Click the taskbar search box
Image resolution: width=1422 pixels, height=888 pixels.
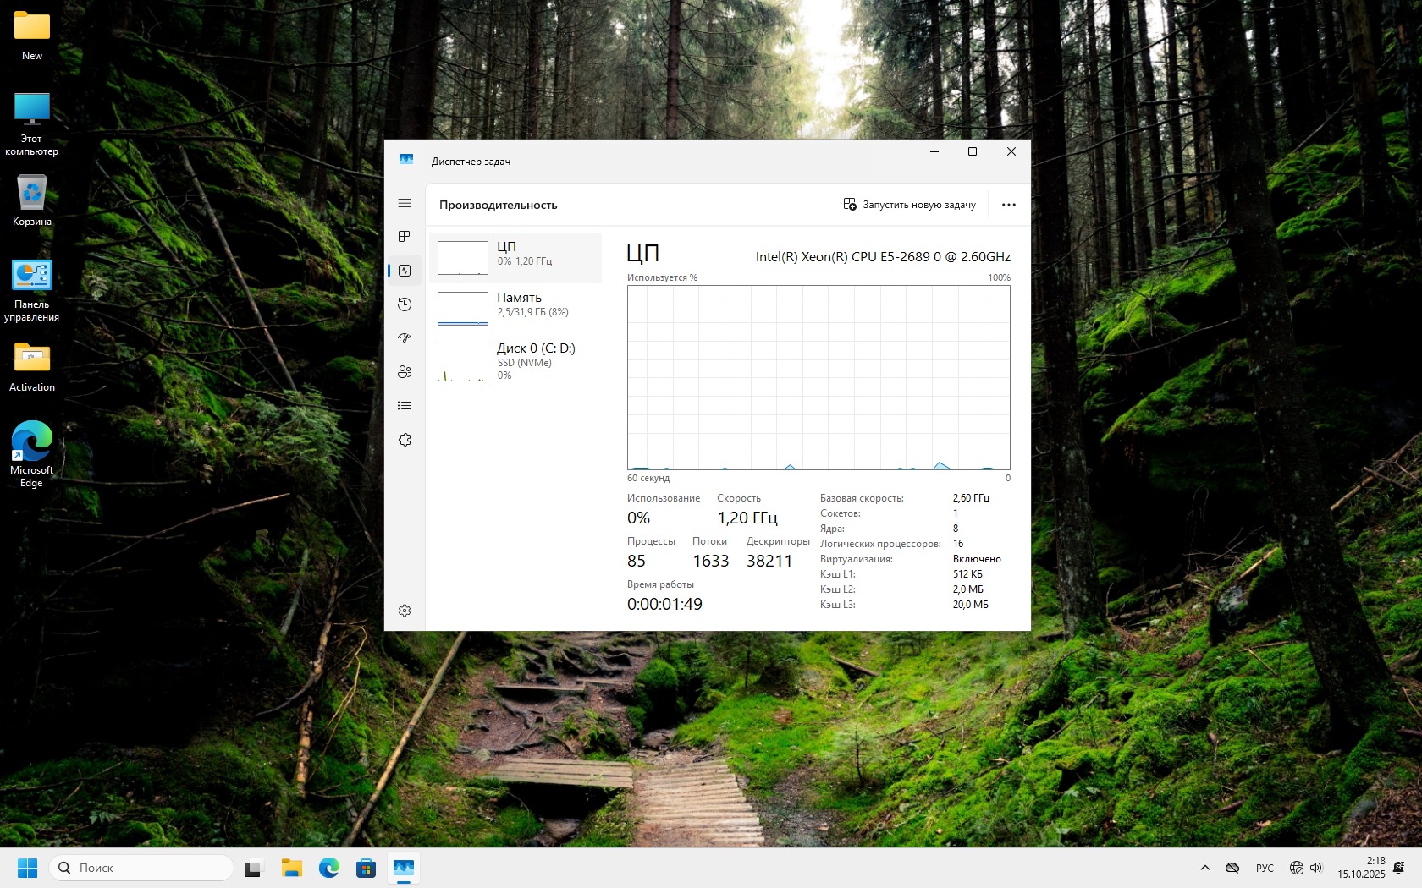(x=141, y=868)
